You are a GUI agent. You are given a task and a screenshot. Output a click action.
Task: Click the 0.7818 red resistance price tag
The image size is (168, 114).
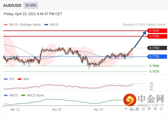coord(157,30)
